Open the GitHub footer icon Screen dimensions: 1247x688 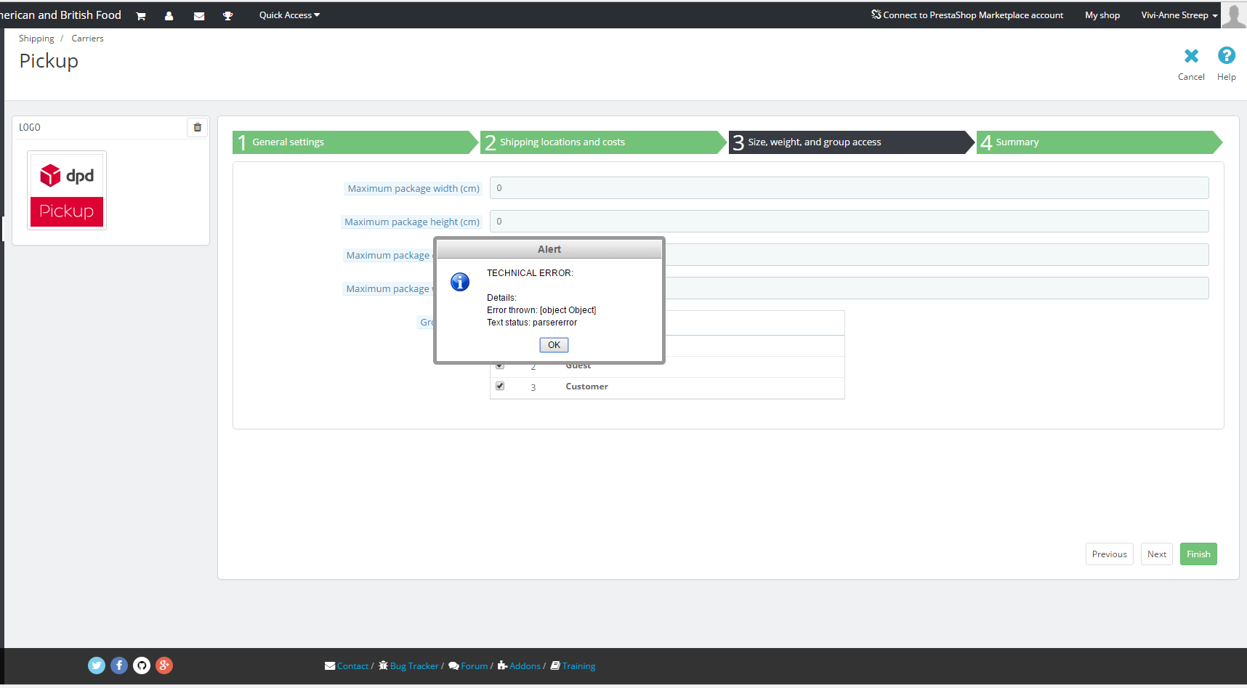(x=142, y=665)
